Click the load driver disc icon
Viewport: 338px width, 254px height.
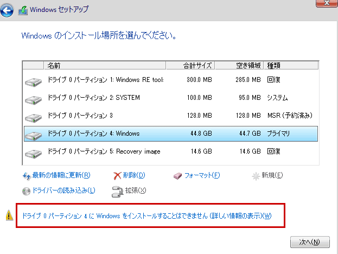(x=27, y=190)
